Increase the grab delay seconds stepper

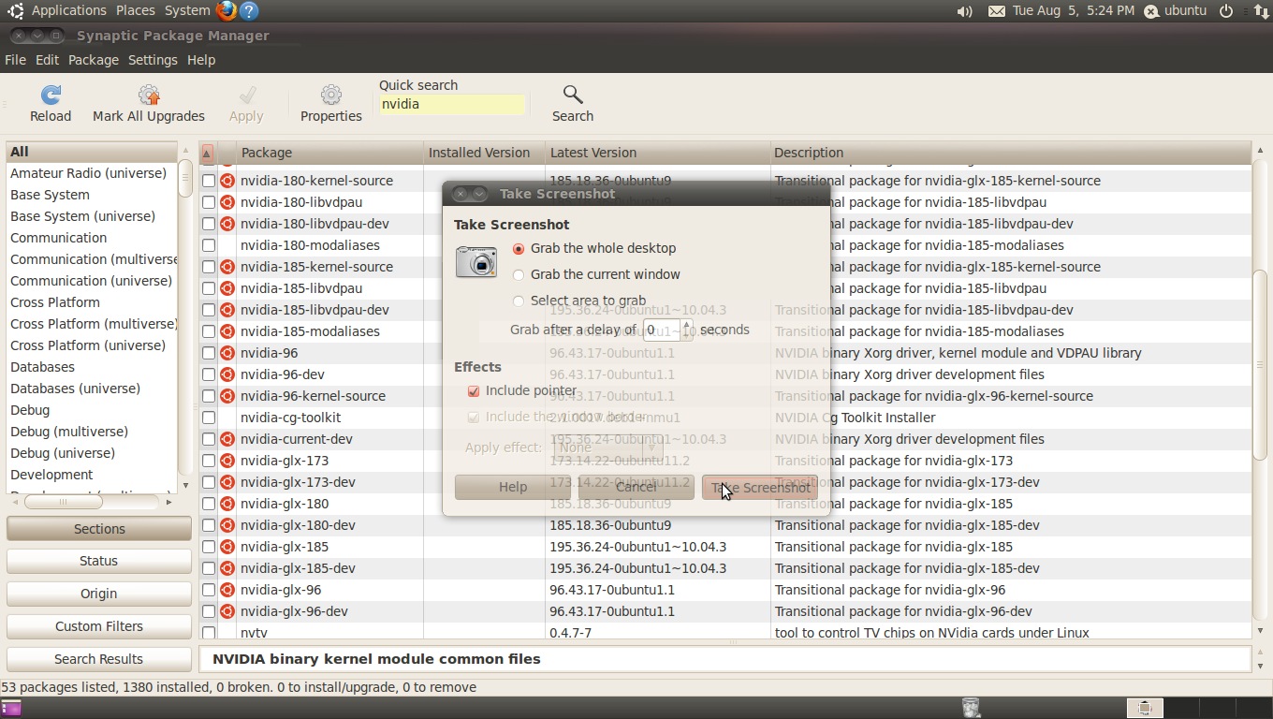[687, 325]
